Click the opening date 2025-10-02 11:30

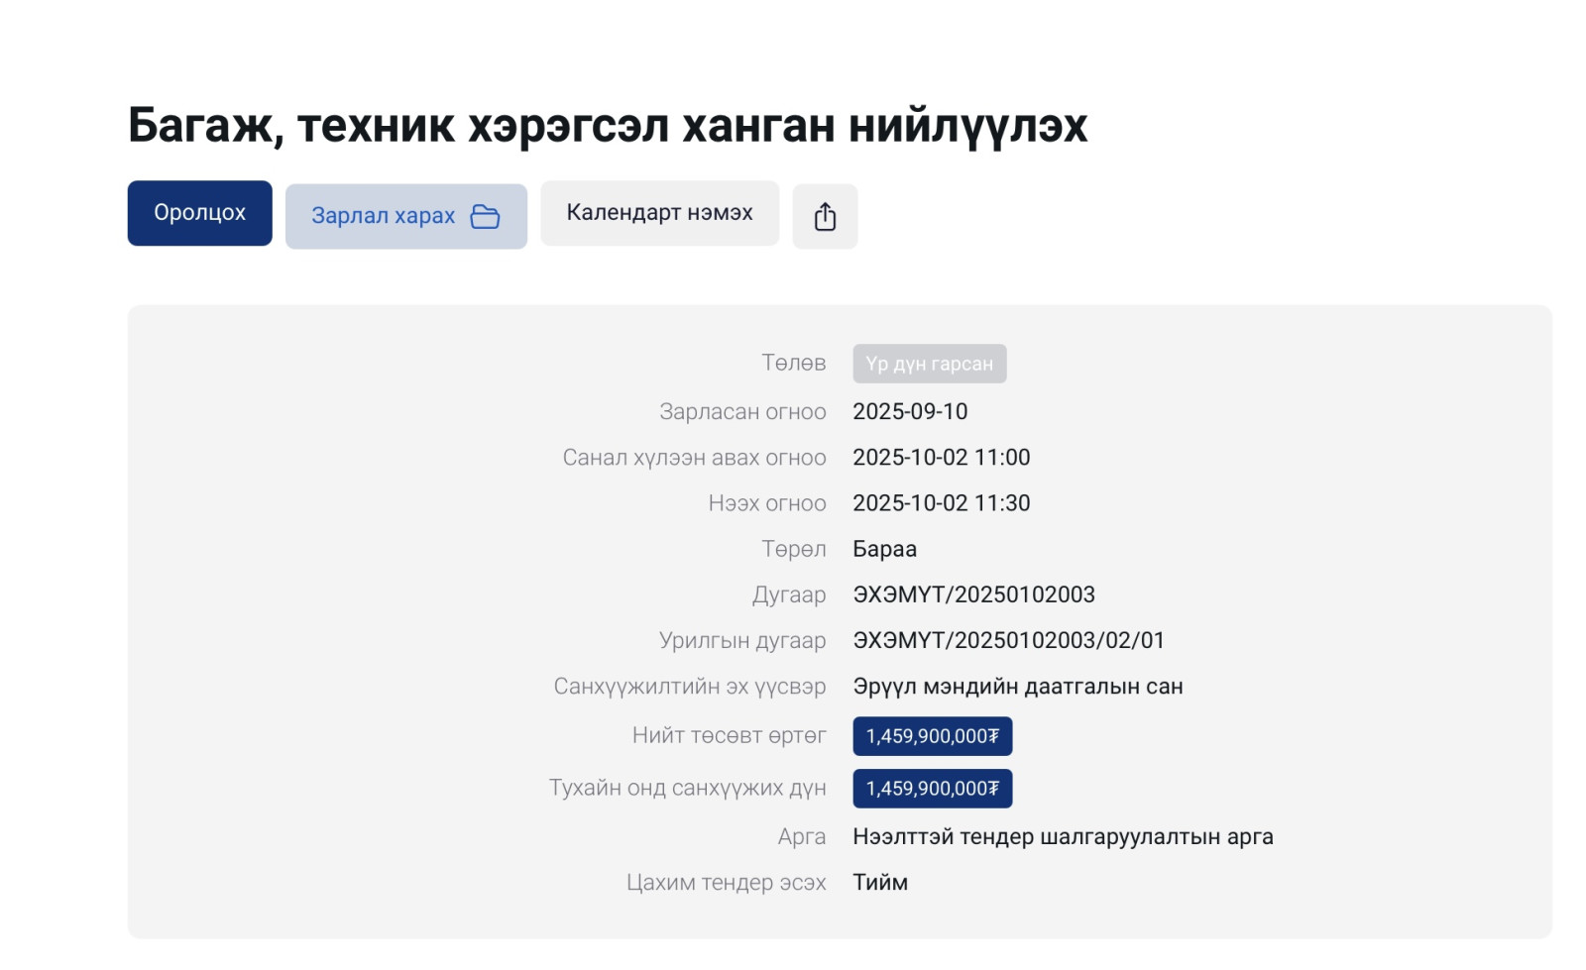[x=941, y=503]
